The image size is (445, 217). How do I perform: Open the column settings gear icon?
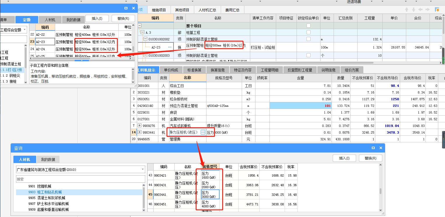tap(437, 10)
